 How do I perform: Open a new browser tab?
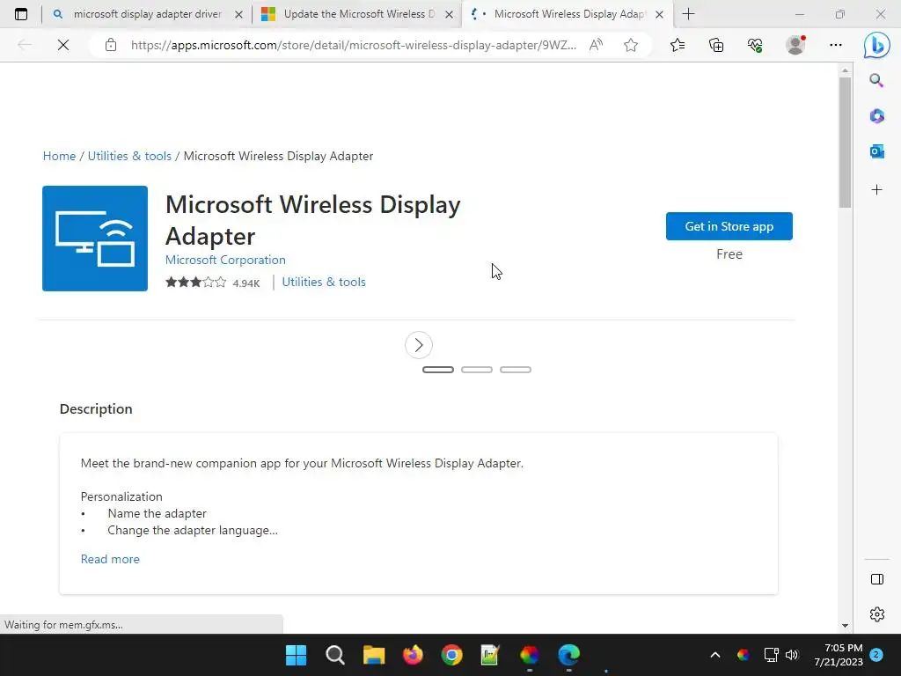(688, 14)
